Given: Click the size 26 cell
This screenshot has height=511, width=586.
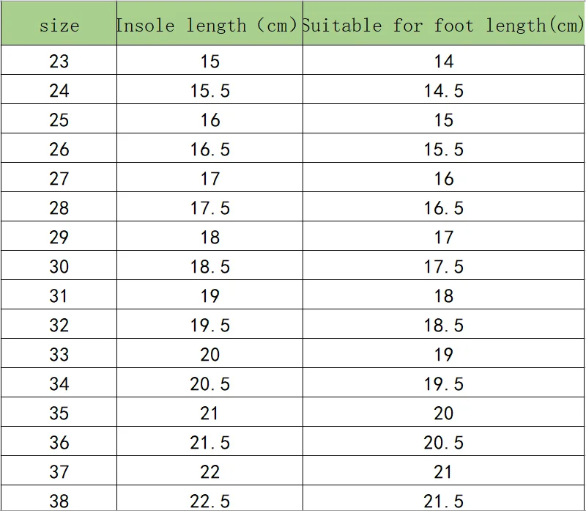Looking at the screenshot, I should [x=59, y=149].
